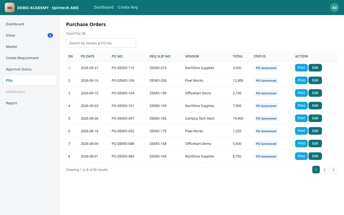Open Dashboard in the top navigation
This screenshot has width=344, height=215.
pos(103,7)
